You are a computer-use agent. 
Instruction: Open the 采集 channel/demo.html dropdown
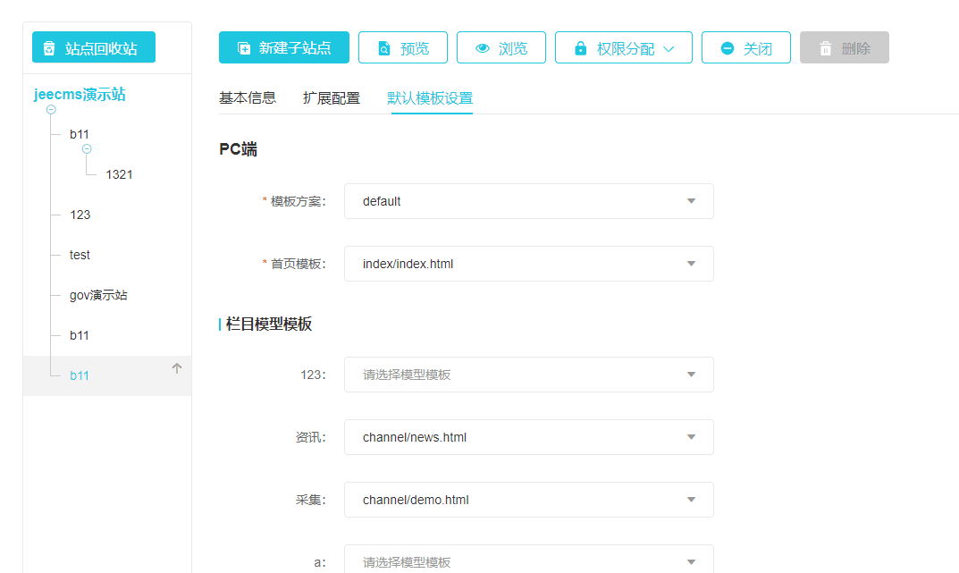click(x=529, y=500)
